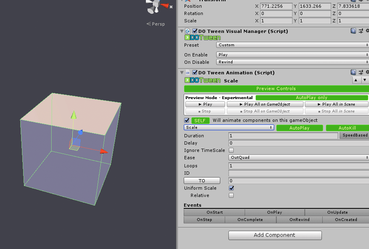369x249 pixels.
Task: Toggle Persp projection mode in scene view
Action: pos(156,24)
